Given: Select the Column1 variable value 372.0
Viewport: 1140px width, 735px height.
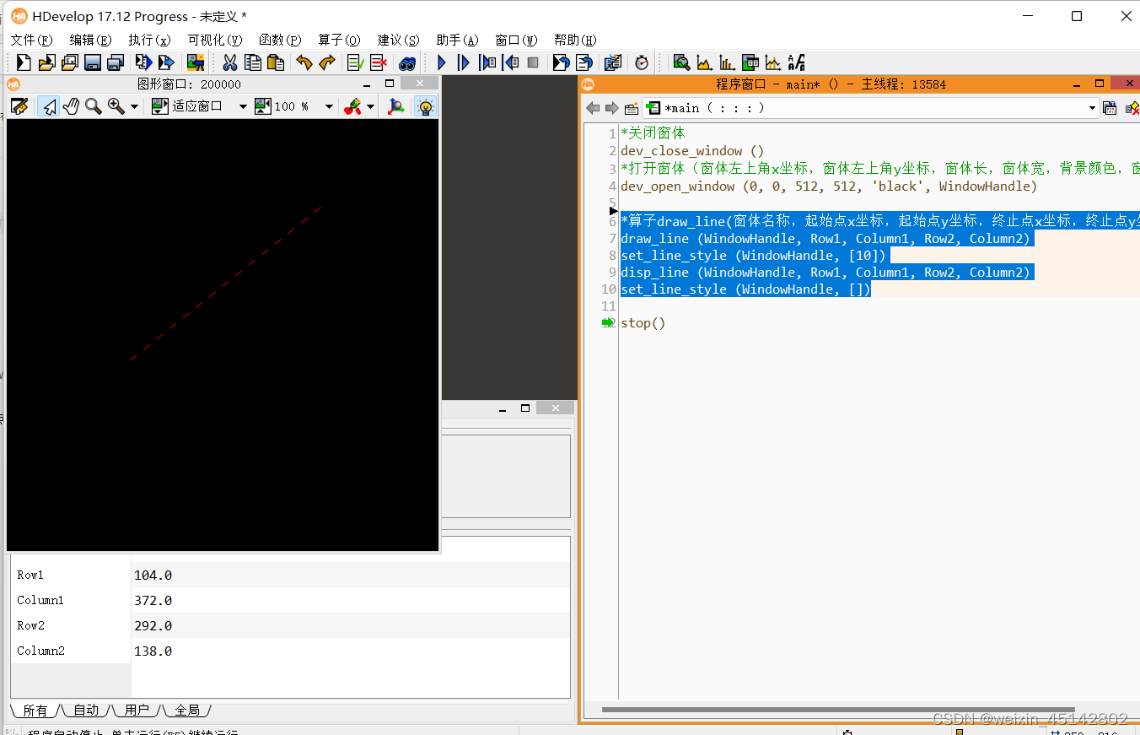Looking at the screenshot, I should pos(153,600).
